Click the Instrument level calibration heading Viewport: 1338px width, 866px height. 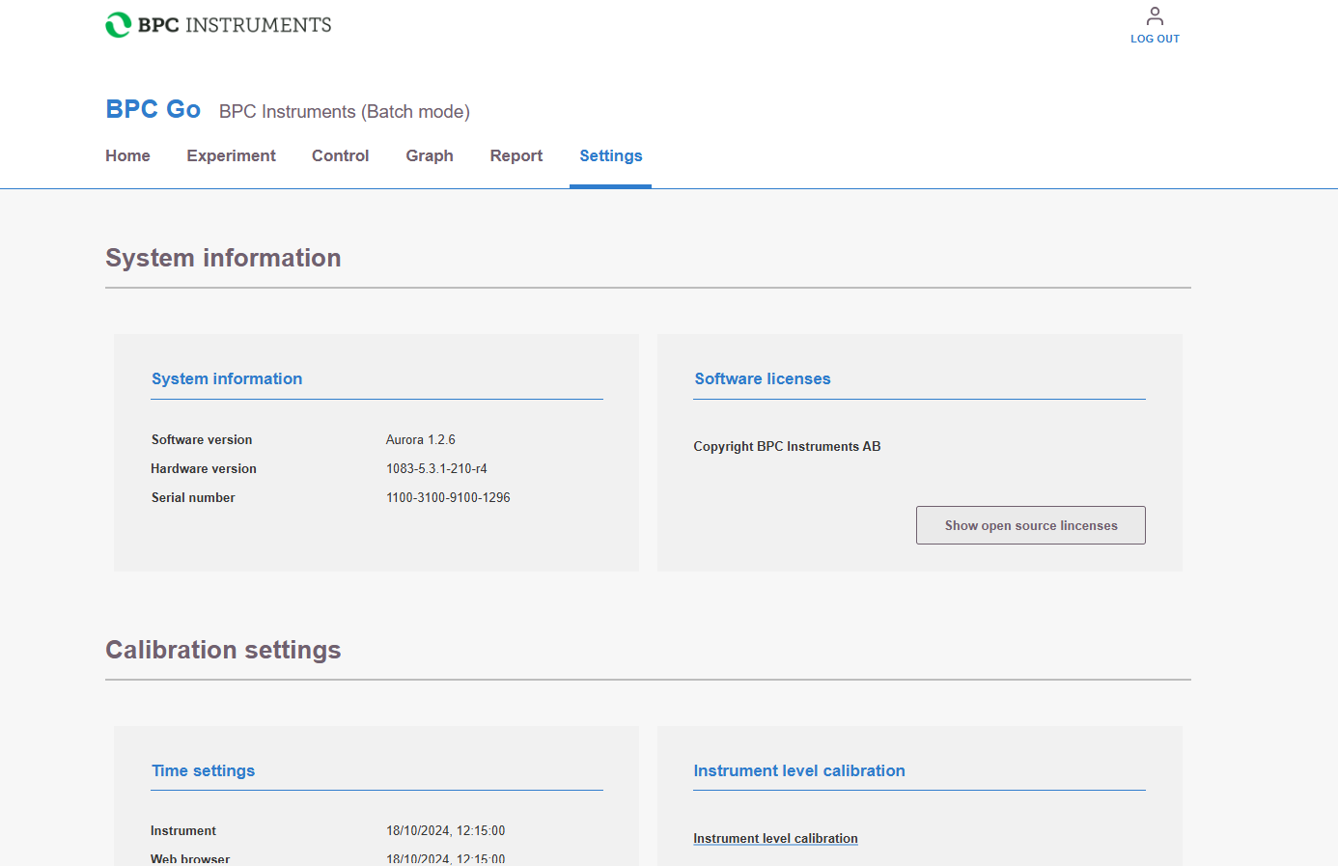coord(799,770)
